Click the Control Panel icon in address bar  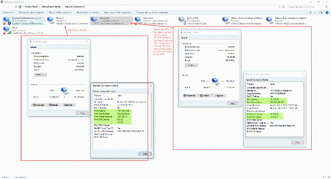(x=20, y=7)
